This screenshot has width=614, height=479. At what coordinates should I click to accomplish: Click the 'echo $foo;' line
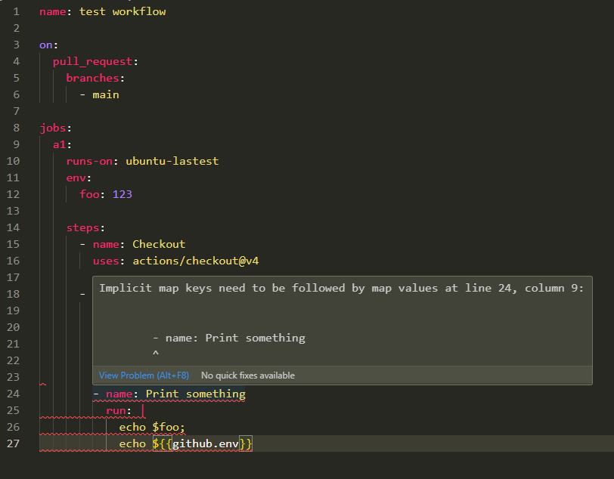click(152, 427)
